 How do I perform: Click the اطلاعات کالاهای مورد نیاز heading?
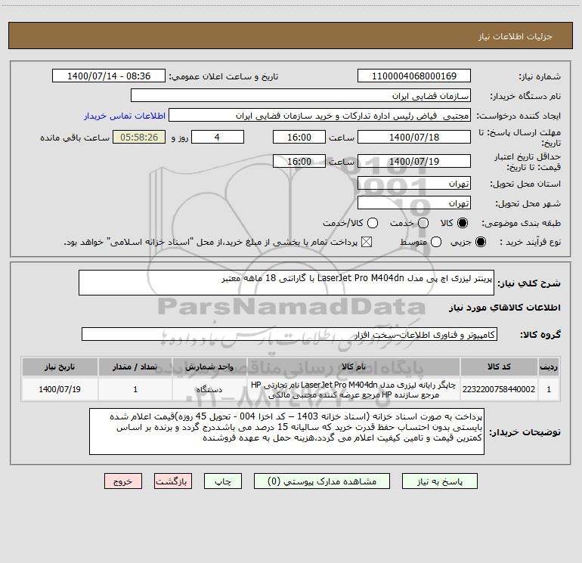pyautogui.click(x=504, y=308)
